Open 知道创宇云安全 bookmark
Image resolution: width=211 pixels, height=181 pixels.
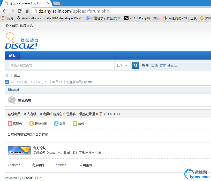[x=103, y=18]
